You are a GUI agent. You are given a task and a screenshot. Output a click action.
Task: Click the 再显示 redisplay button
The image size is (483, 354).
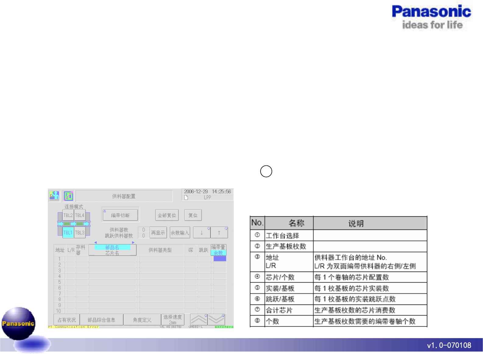point(158,233)
